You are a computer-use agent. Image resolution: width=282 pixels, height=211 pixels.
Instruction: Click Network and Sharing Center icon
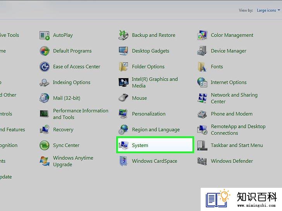[202, 98]
